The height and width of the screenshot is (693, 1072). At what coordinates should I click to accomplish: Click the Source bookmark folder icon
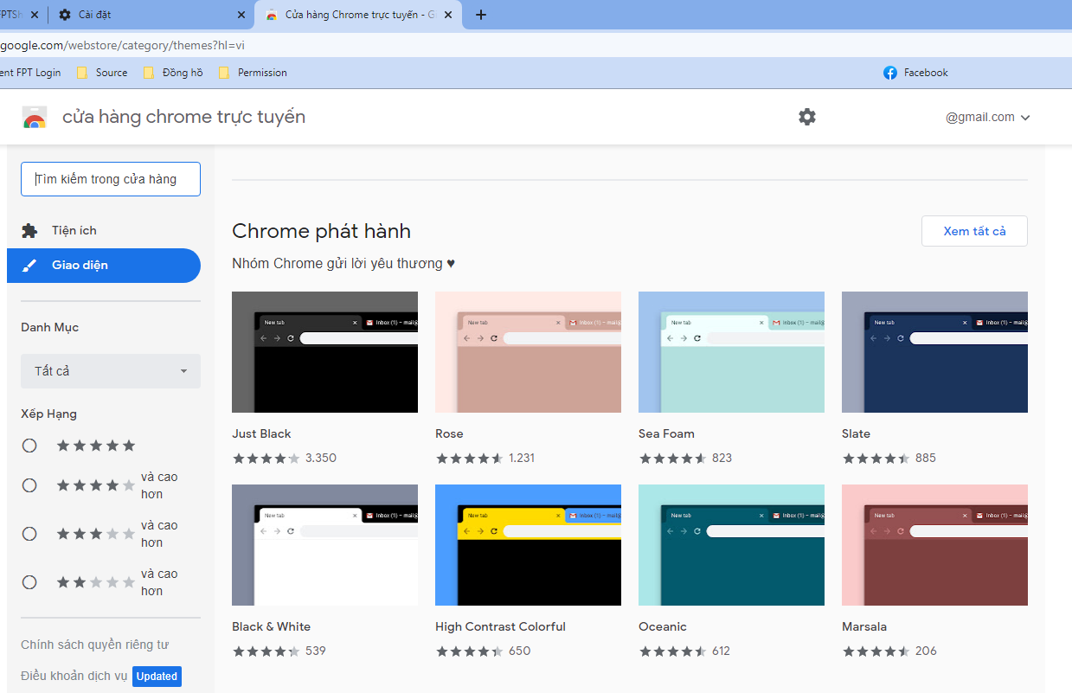(84, 73)
